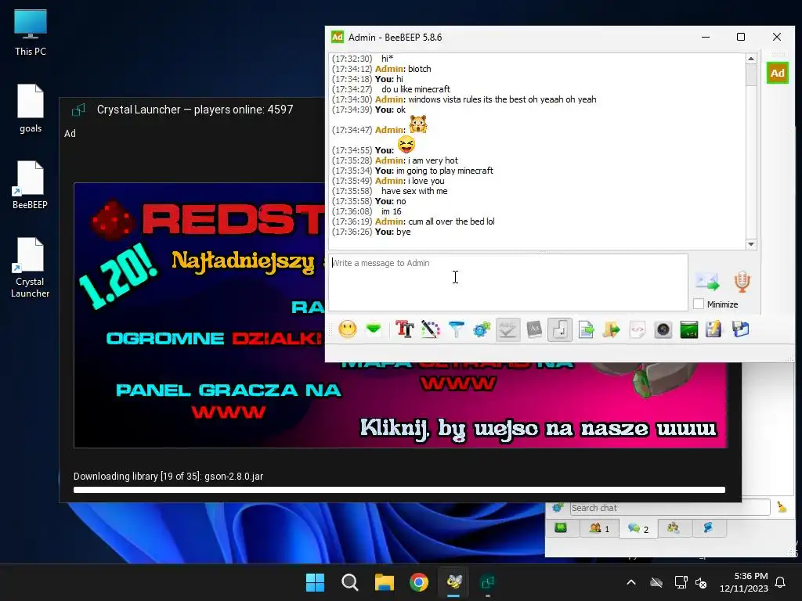Switch to the green home tab

click(x=561, y=528)
